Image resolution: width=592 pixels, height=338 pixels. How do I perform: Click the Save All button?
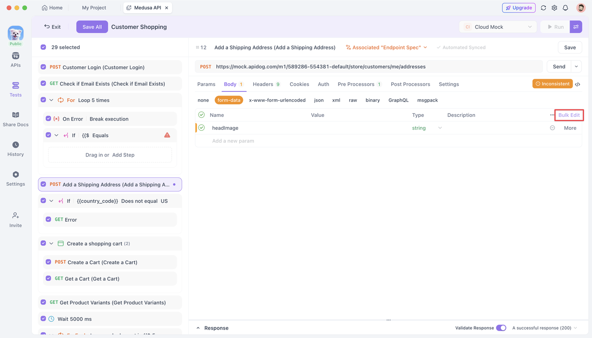pos(92,27)
